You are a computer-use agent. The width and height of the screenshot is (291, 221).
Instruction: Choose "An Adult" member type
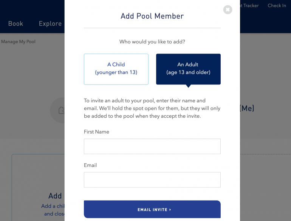(188, 69)
